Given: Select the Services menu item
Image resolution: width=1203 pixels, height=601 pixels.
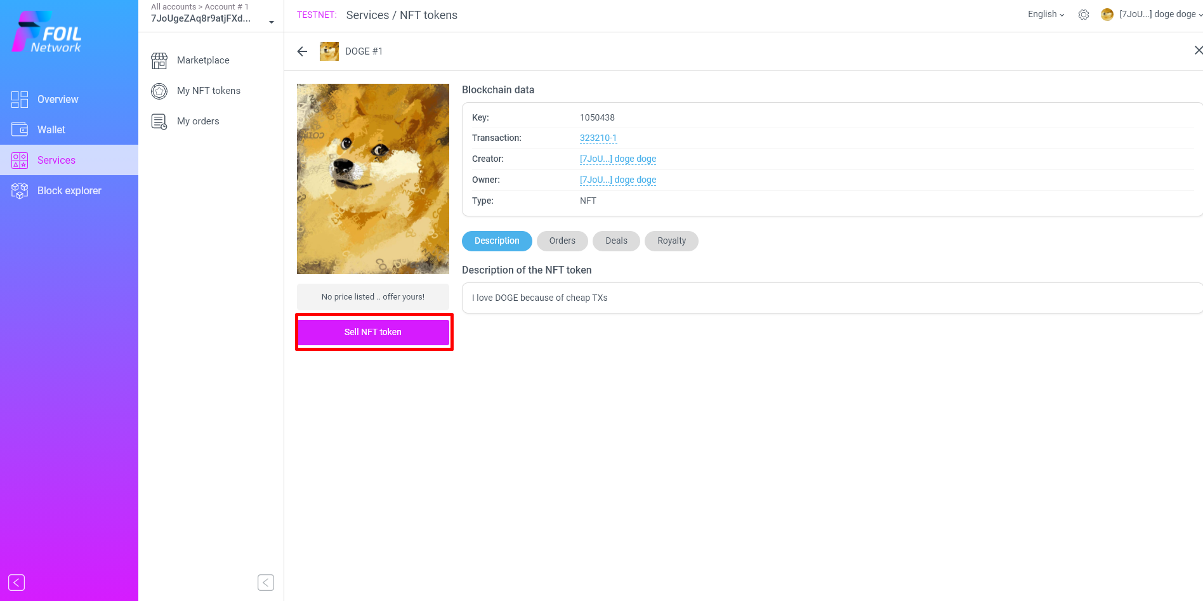Looking at the screenshot, I should (x=69, y=160).
